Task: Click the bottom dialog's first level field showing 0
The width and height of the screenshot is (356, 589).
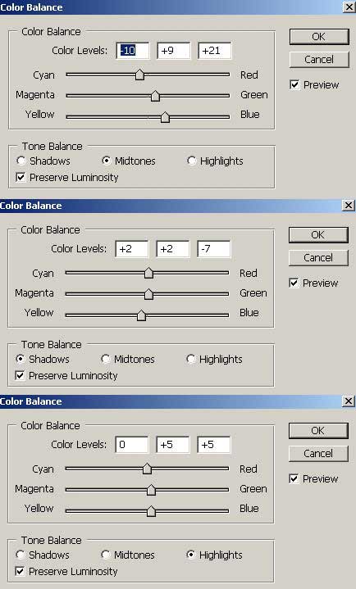Action: tap(132, 444)
